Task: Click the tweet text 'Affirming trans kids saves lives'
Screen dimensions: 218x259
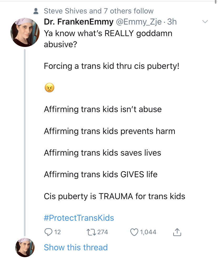Action: click(x=102, y=153)
